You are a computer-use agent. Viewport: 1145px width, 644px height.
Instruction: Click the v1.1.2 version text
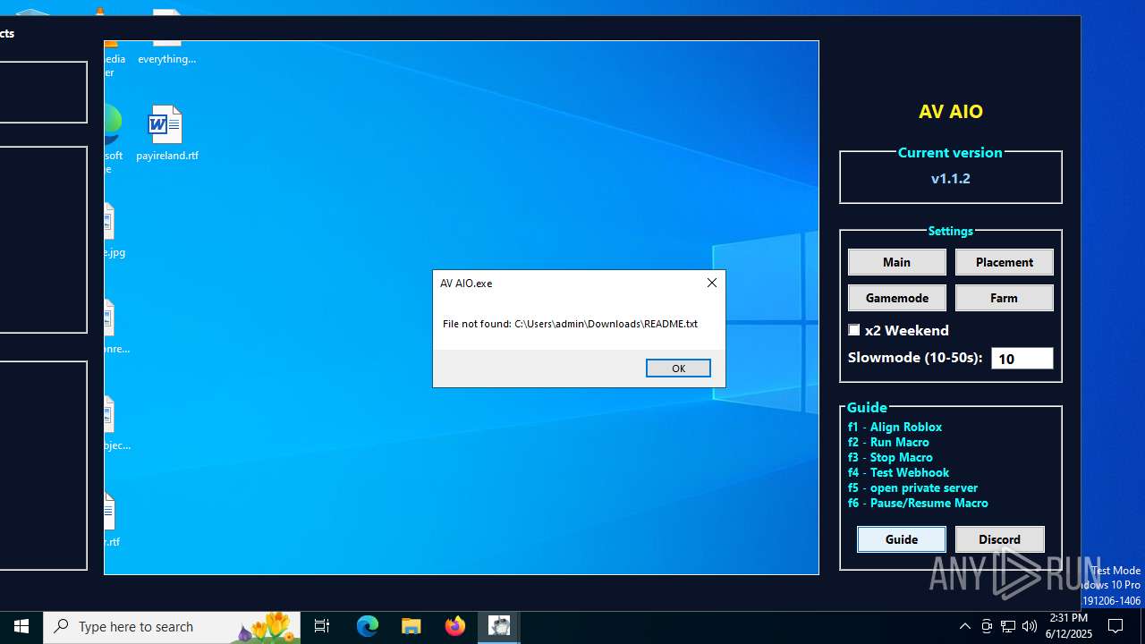click(x=950, y=178)
